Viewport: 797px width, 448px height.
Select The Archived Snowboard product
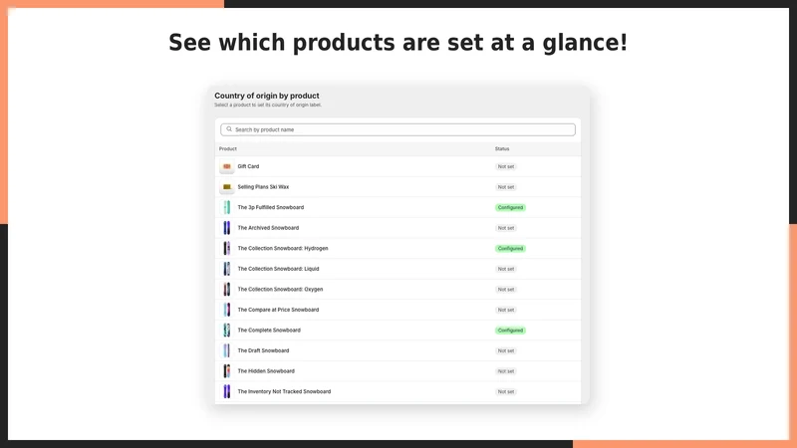tap(398, 228)
